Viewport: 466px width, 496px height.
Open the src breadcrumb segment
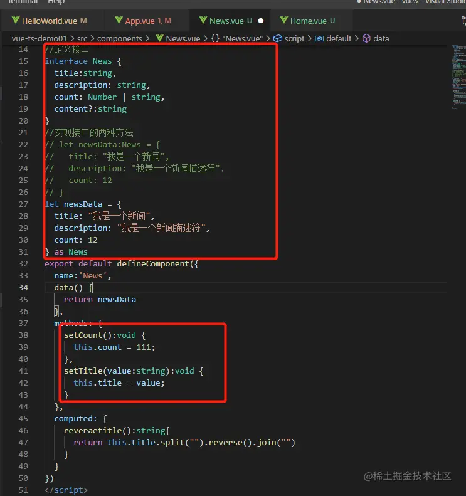82,39
